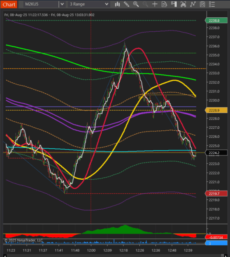Open the chart bar style selector icon
Image resolution: width=230 pixels, height=257 pixels.
tap(117, 4)
